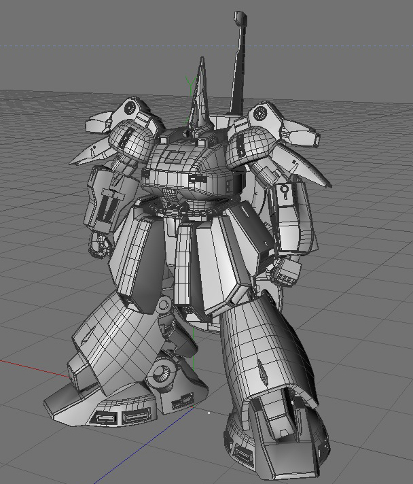The image size is (413, 484).
Task: Click the mech's front skirt armor plate
Action: (218, 266)
